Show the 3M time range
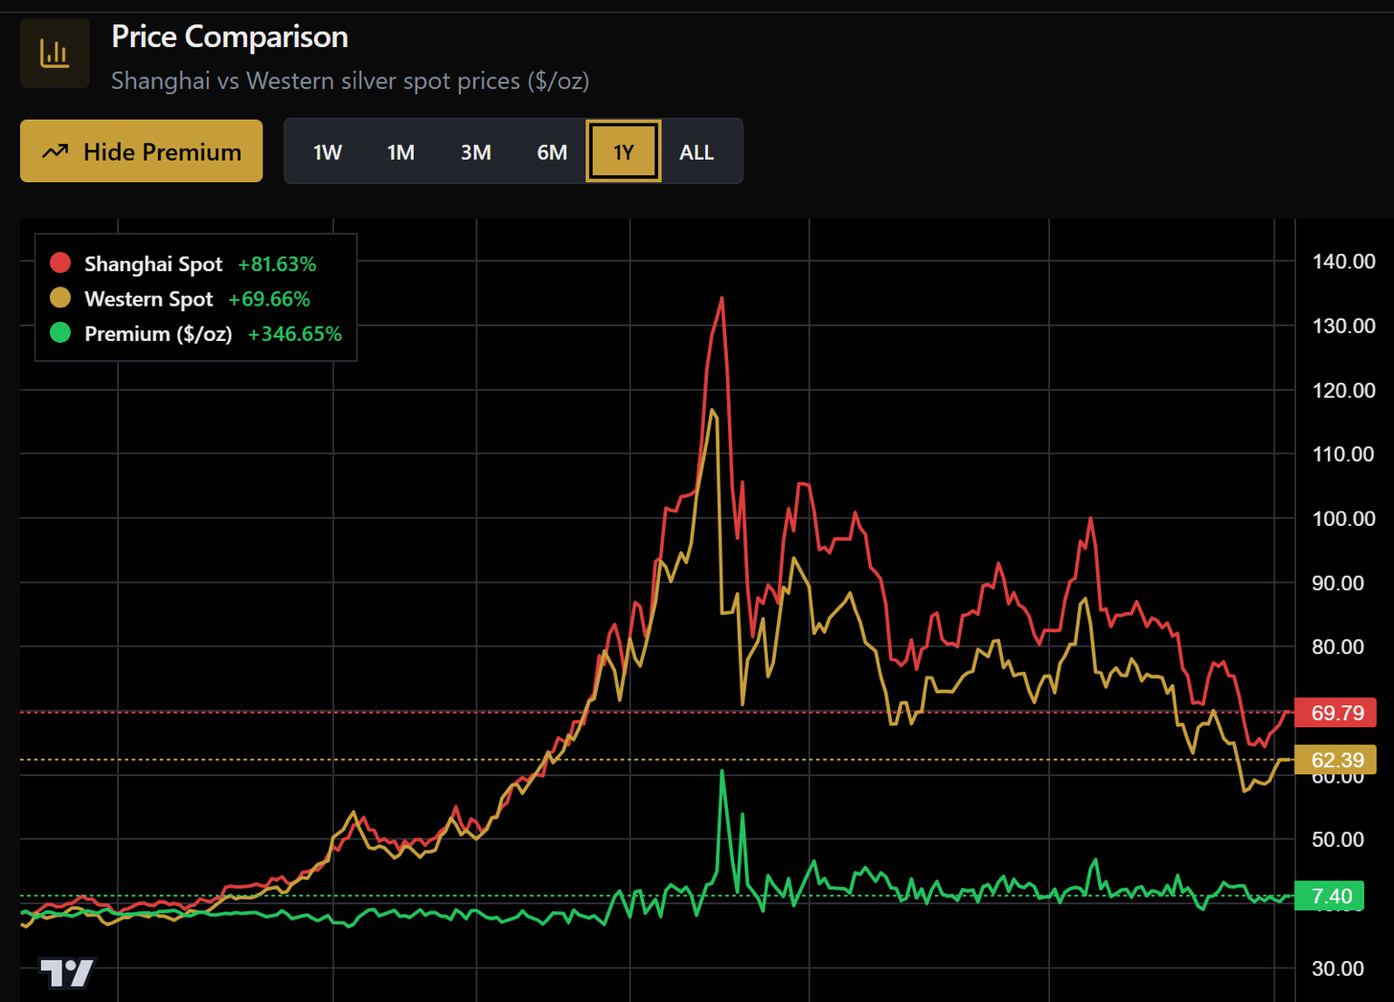Viewport: 1394px width, 1002px height. pyautogui.click(x=476, y=152)
